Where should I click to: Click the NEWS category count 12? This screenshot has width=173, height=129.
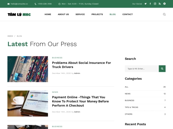coord(165,94)
